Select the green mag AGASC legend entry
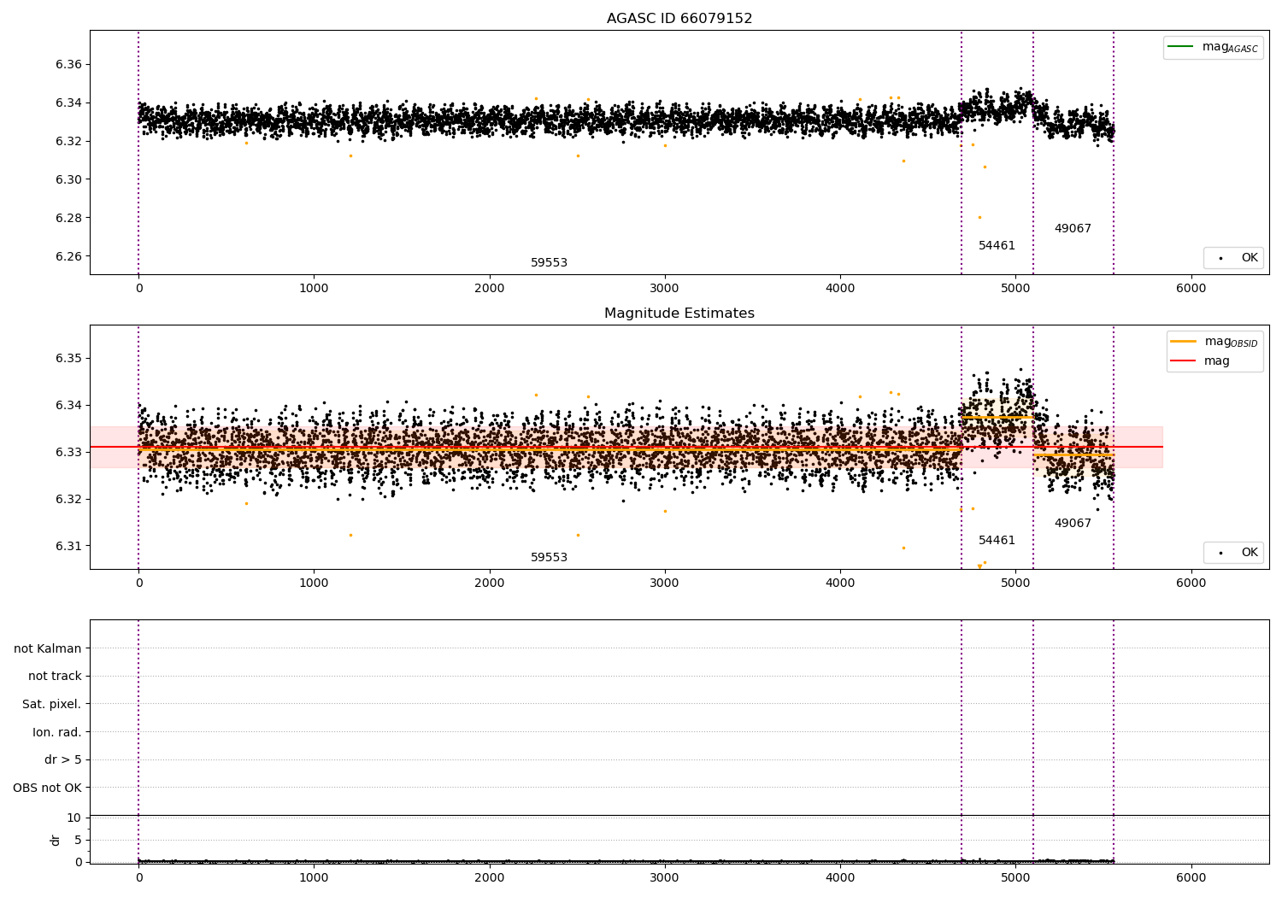1282x897 pixels. [x=1213, y=47]
